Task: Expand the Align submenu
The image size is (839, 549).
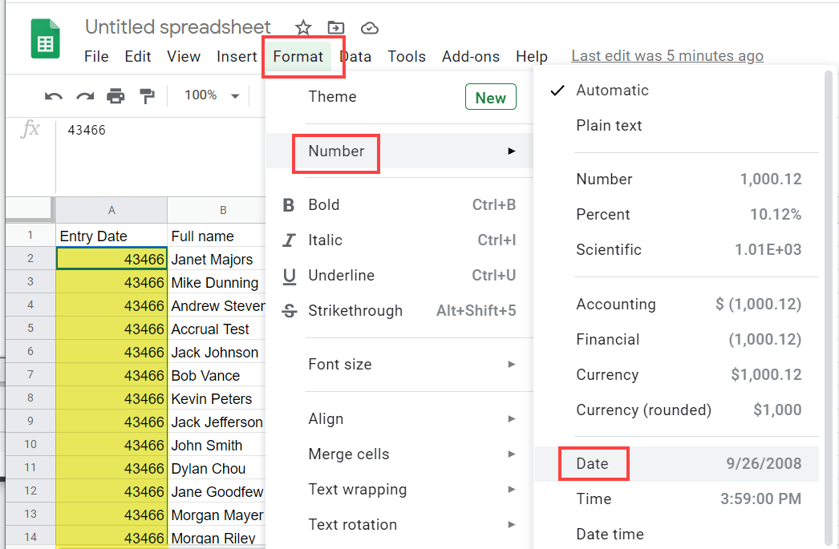Action: pyautogui.click(x=399, y=418)
